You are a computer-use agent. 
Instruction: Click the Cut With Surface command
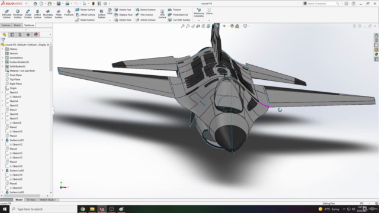click(x=179, y=20)
